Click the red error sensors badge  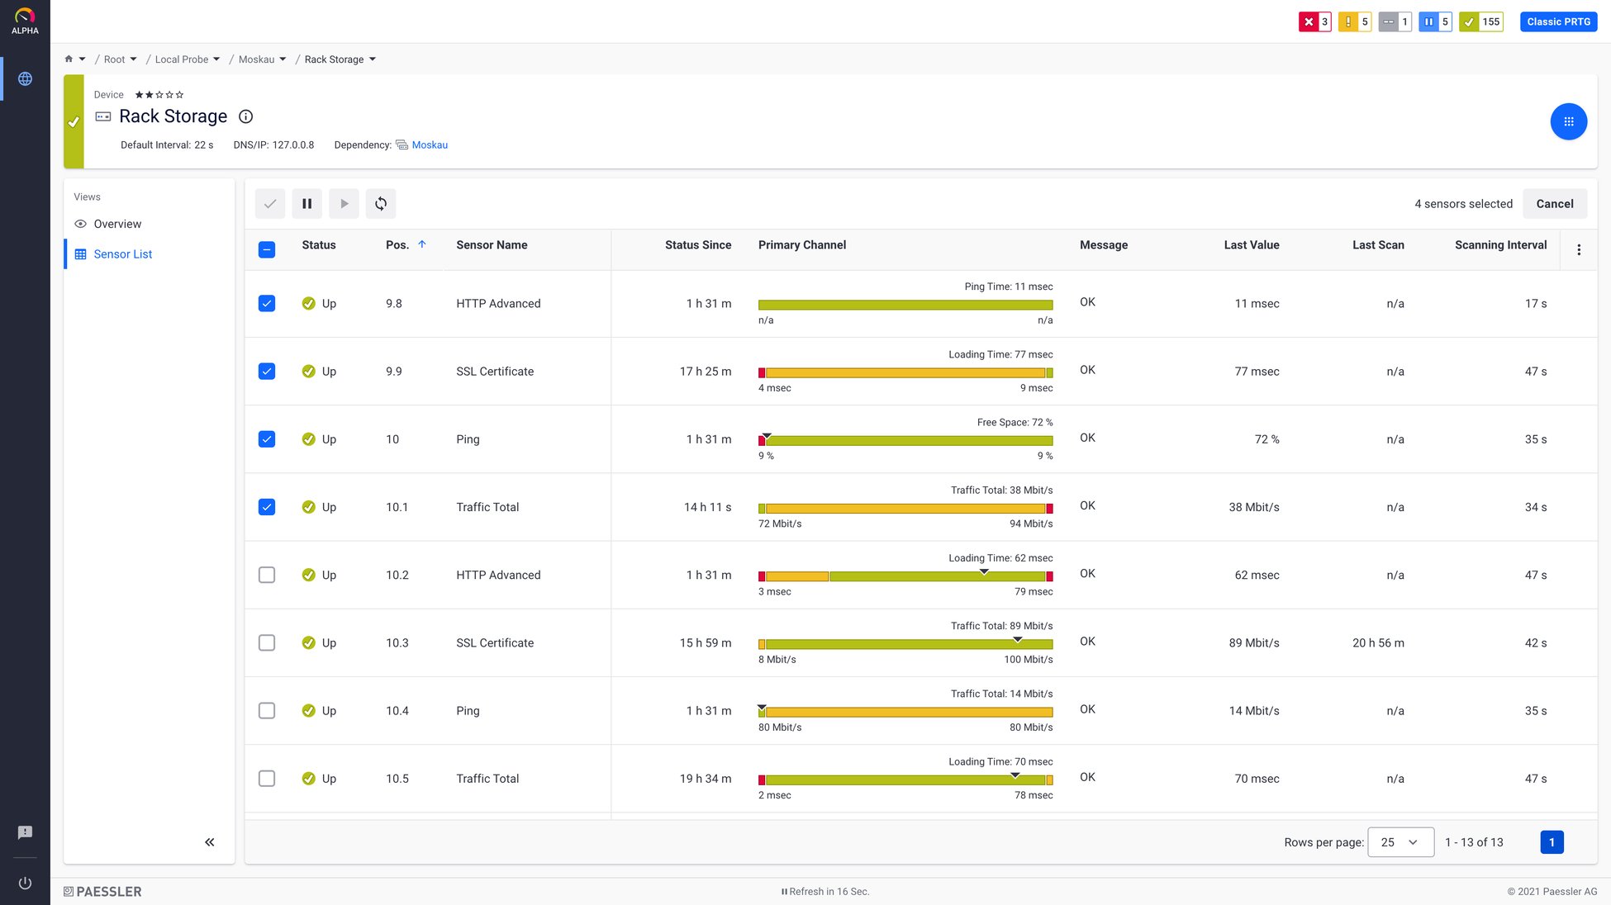(1314, 21)
